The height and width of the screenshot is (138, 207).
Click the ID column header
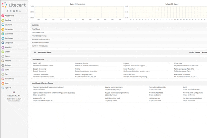click(x=35, y=52)
